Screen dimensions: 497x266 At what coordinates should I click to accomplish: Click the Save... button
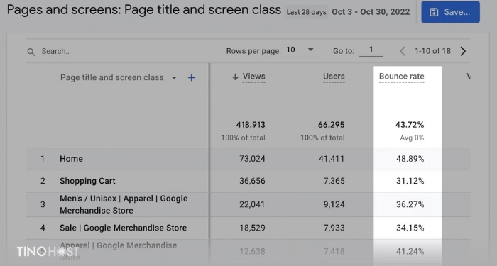pyautogui.click(x=450, y=12)
